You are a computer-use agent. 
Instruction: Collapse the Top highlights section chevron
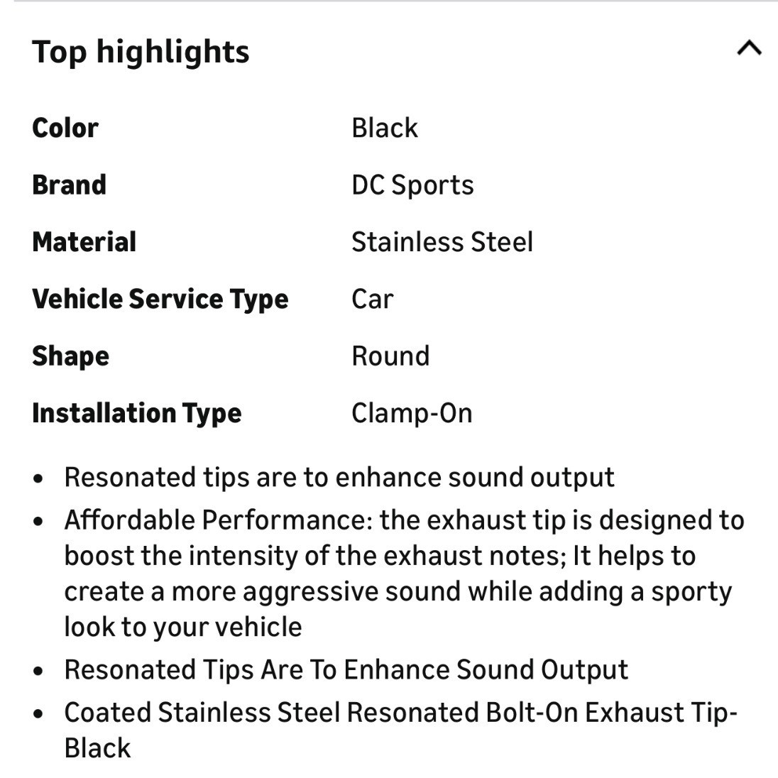pyautogui.click(x=749, y=48)
